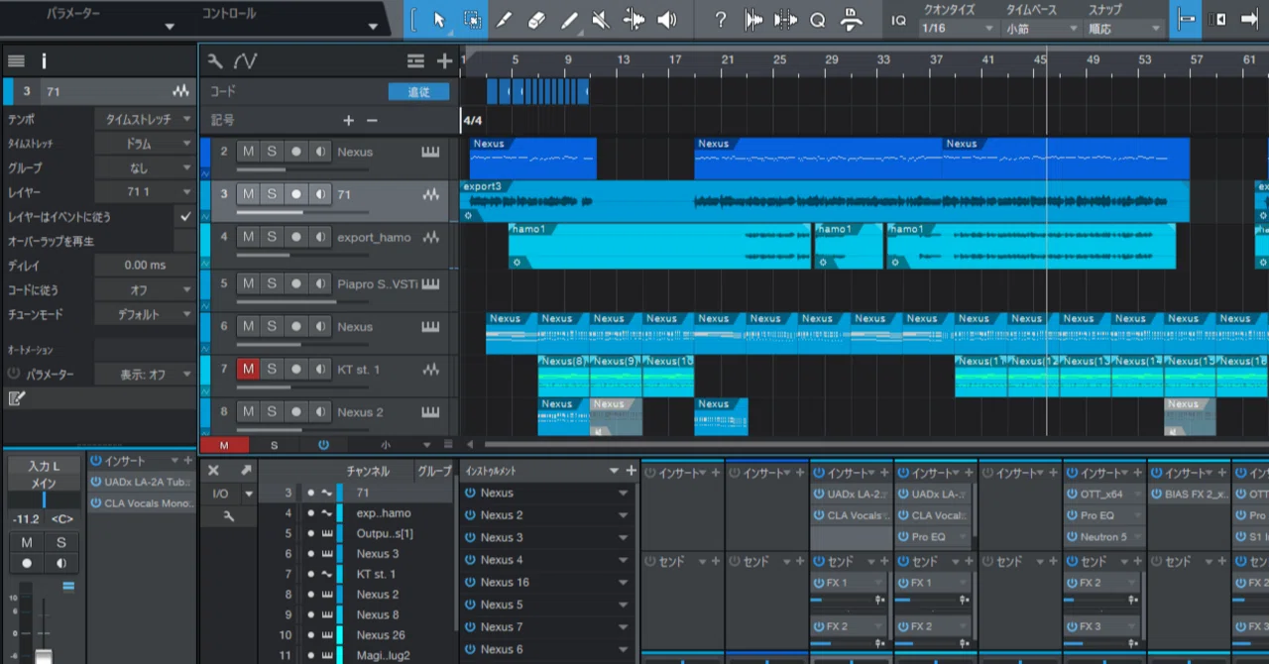Toggle monitor on track 5 Piapro

tap(319, 283)
